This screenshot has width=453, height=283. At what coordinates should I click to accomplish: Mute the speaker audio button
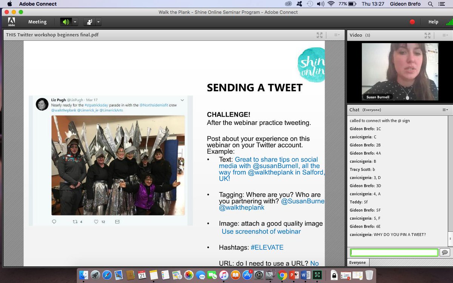point(66,22)
